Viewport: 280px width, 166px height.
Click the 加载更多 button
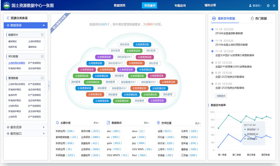coord(220,96)
